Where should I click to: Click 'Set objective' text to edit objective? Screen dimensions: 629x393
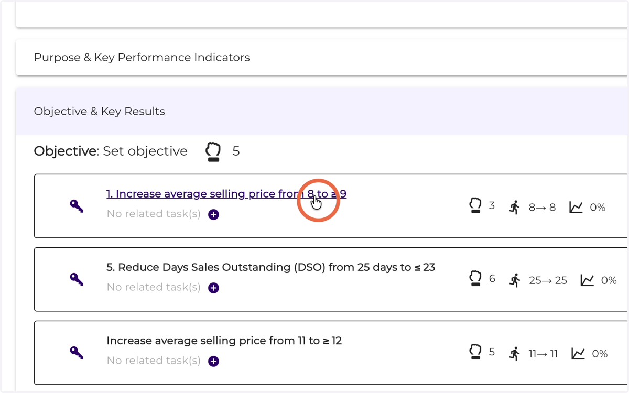(x=145, y=151)
